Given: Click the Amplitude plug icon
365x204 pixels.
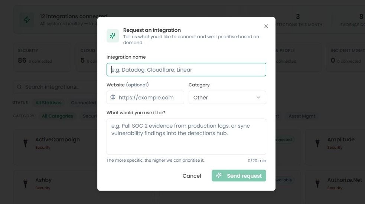Looking at the screenshot, I should click(317, 142).
